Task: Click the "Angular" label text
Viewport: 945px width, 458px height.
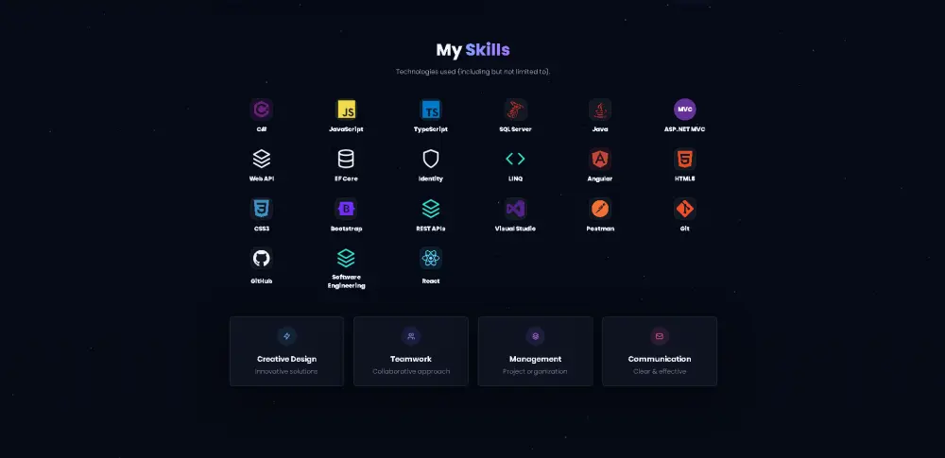Action: [x=600, y=179]
